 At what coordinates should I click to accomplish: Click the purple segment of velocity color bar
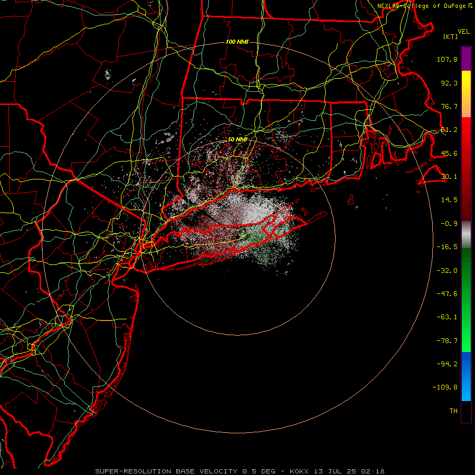pos(466,59)
